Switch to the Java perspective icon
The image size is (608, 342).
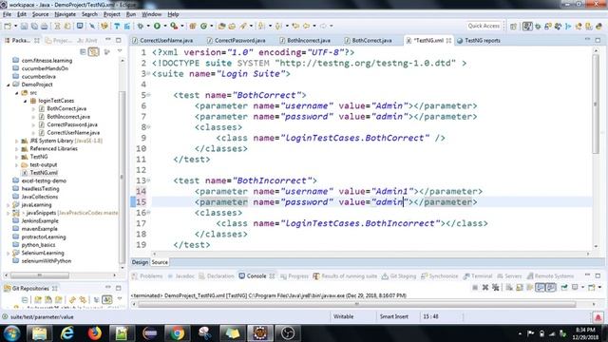point(527,27)
